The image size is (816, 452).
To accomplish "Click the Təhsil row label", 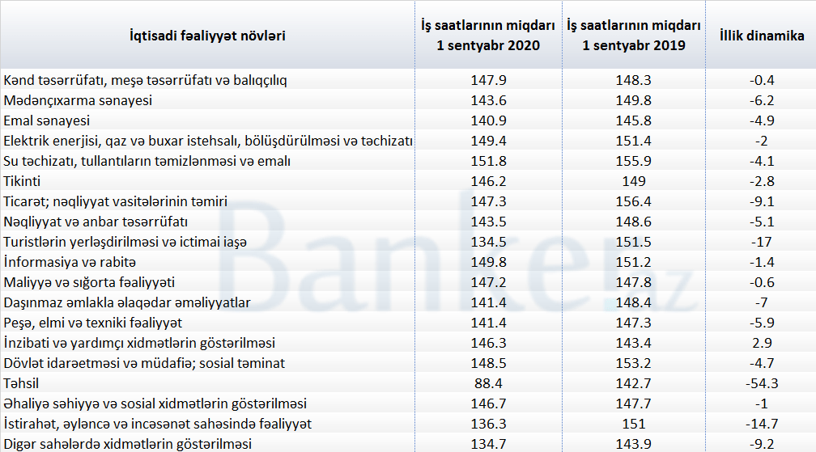I will click(21, 383).
